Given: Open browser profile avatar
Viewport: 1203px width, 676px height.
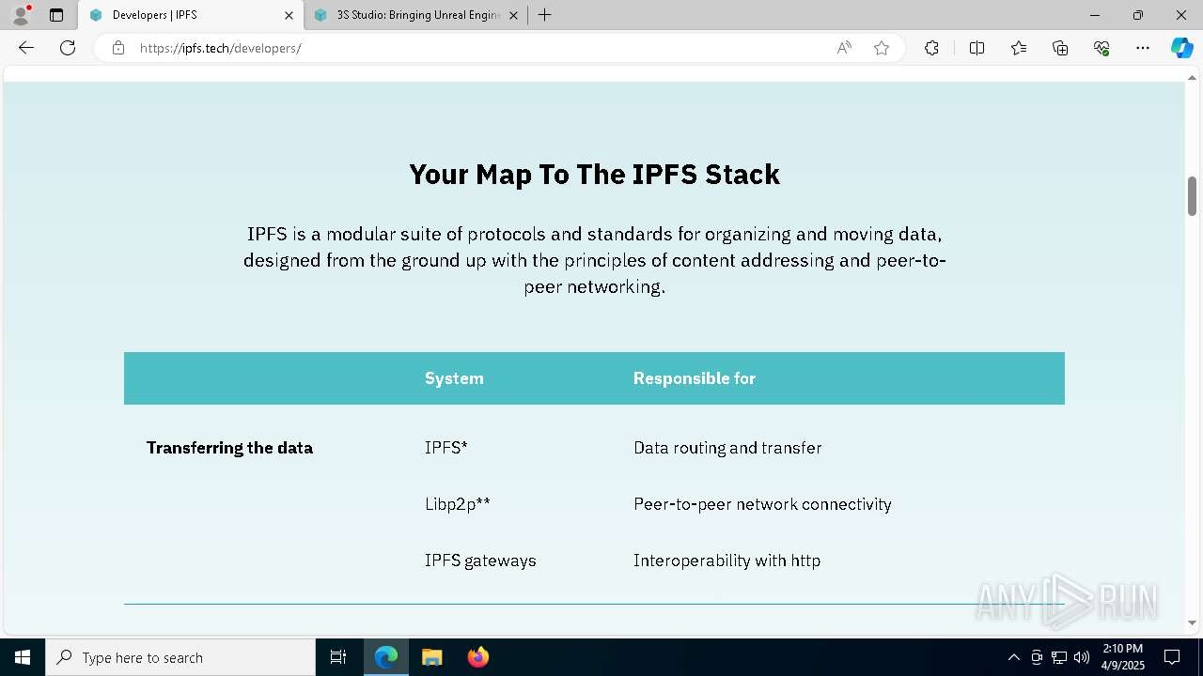Looking at the screenshot, I should pyautogui.click(x=21, y=15).
